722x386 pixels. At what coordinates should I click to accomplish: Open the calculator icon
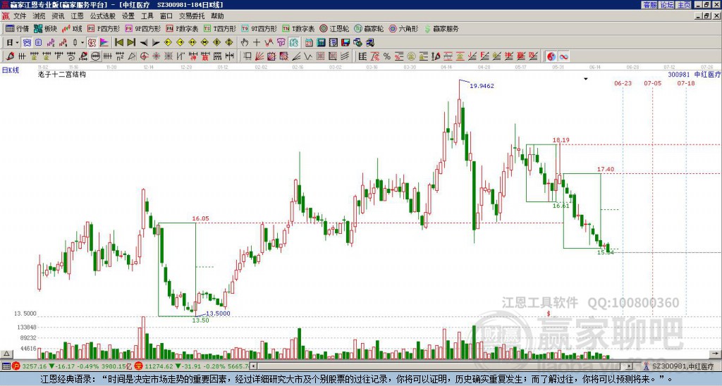click(x=321, y=43)
